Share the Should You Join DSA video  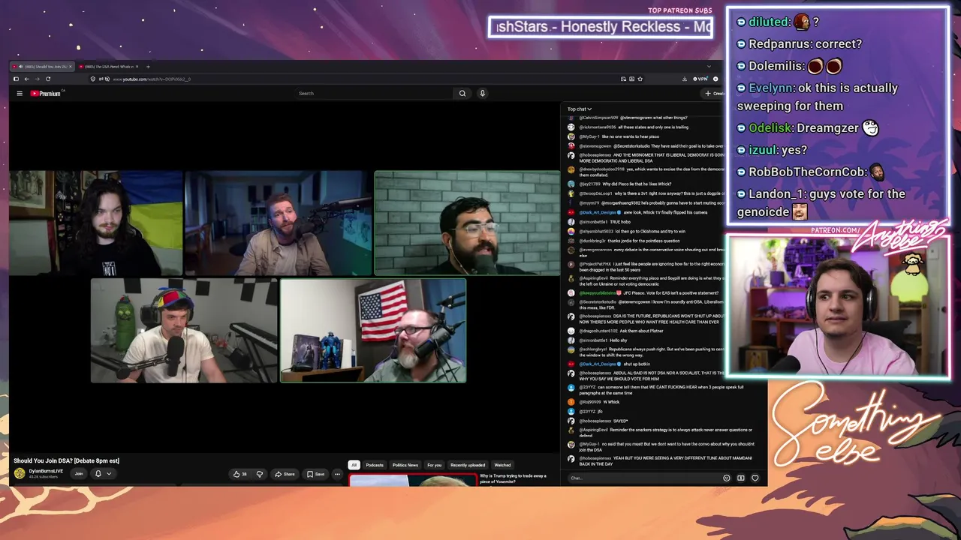click(285, 474)
